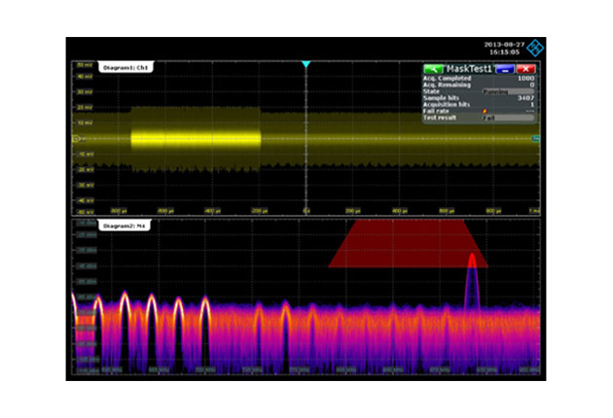
Task: Close the MaskTest1 results box
Action: point(526,70)
